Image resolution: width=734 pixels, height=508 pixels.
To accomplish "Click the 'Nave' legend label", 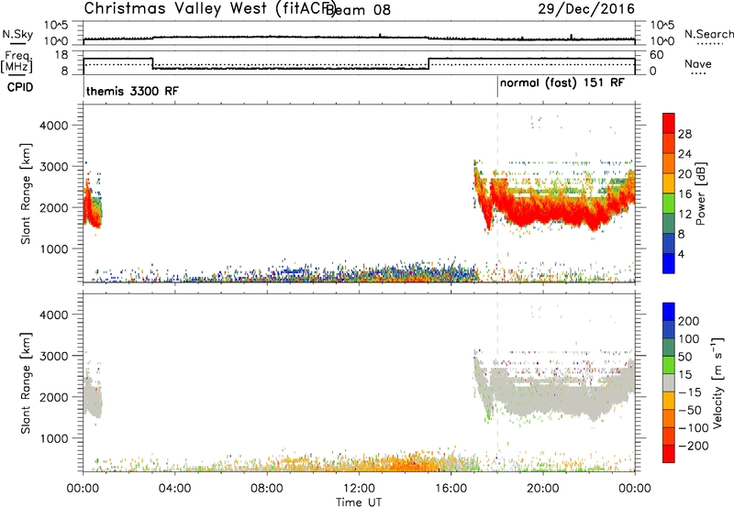I will (698, 64).
